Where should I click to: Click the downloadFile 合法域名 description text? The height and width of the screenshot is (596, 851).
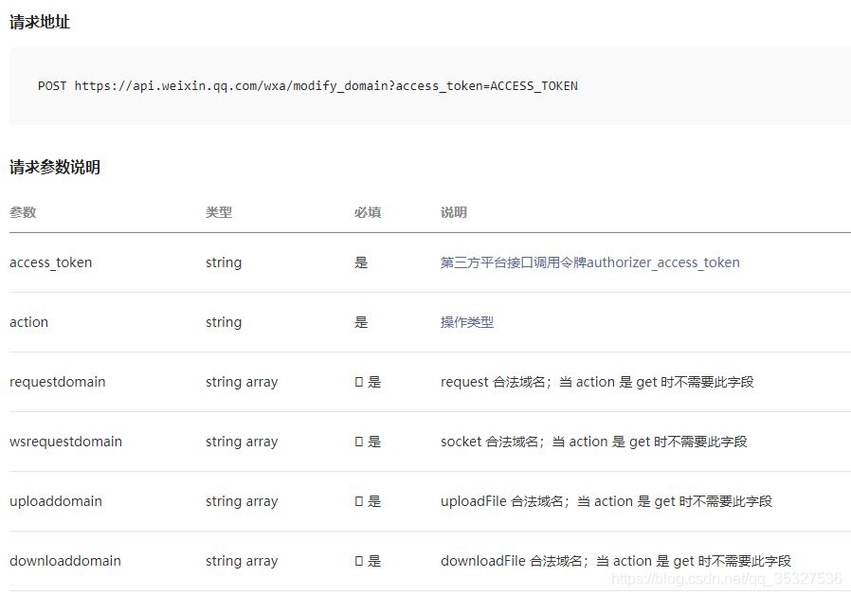tap(615, 561)
